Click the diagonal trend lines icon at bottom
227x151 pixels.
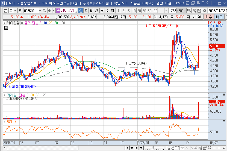pos(196,148)
